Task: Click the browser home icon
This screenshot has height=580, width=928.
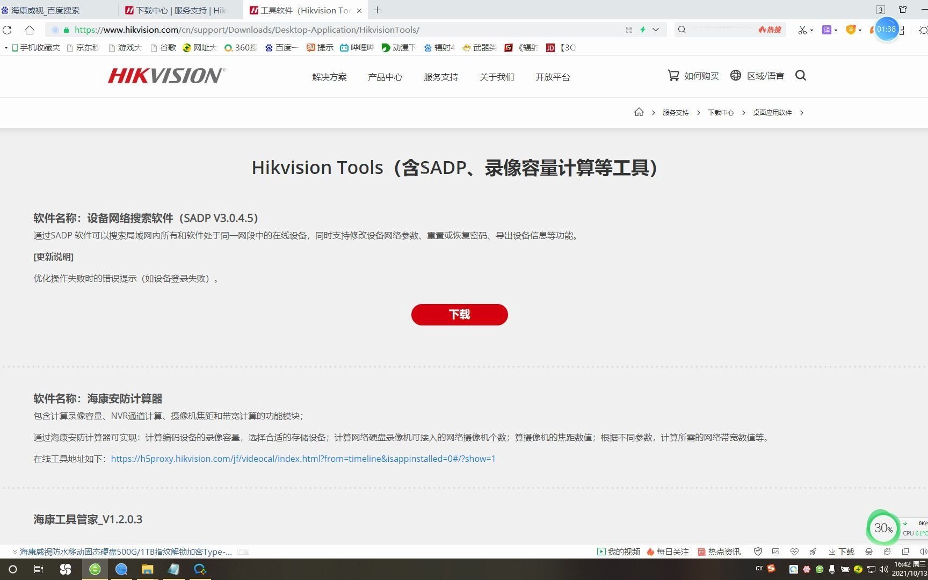Action: (x=30, y=30)
